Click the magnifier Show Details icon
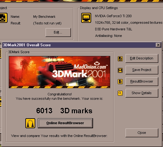 click(x=120, y=93)
